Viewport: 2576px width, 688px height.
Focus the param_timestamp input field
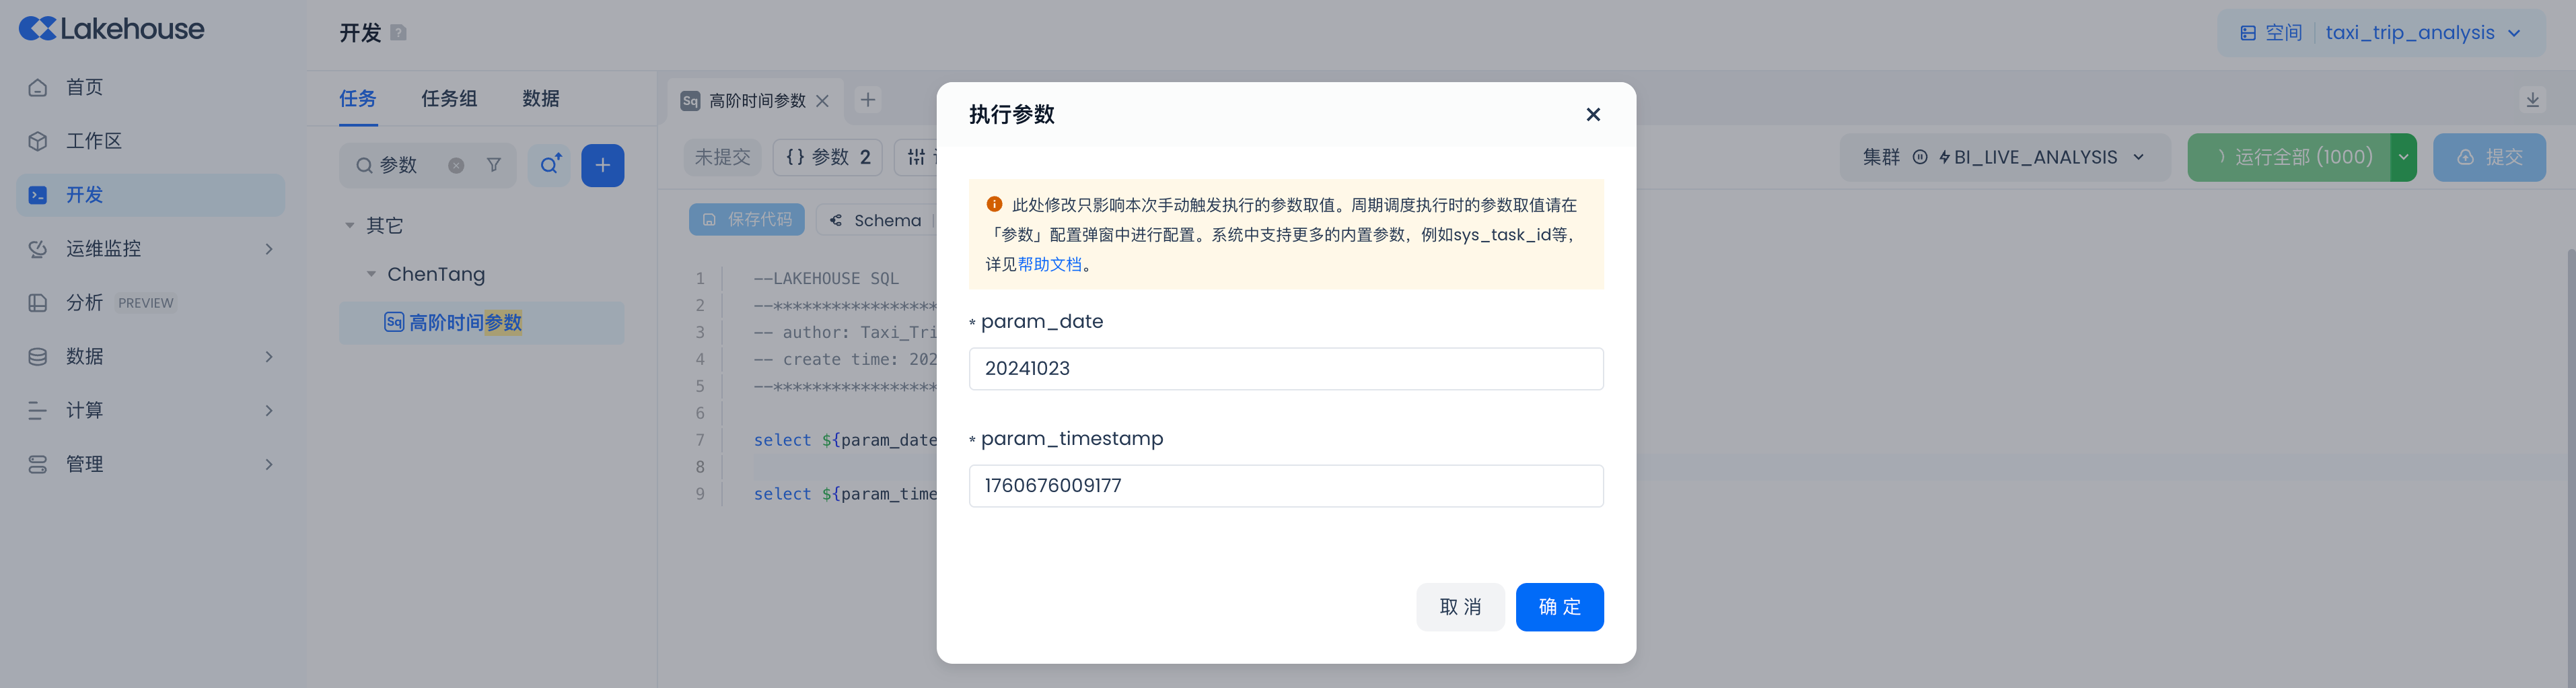[x=1285, y=486]
